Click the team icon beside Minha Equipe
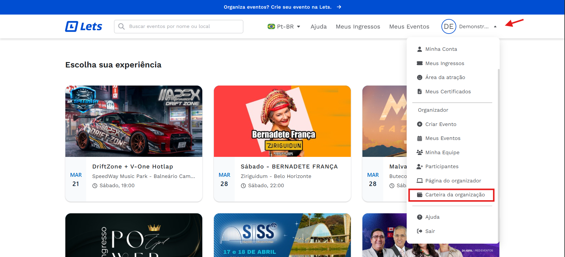Screen dimensions: 565x257 pos(419,152)
